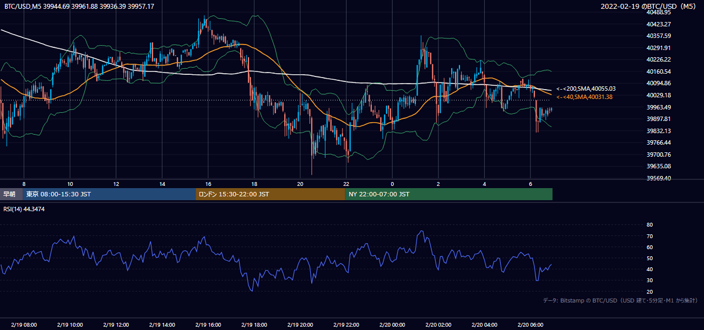
Task: Click price axis value 39832.13
Action: 659,131
